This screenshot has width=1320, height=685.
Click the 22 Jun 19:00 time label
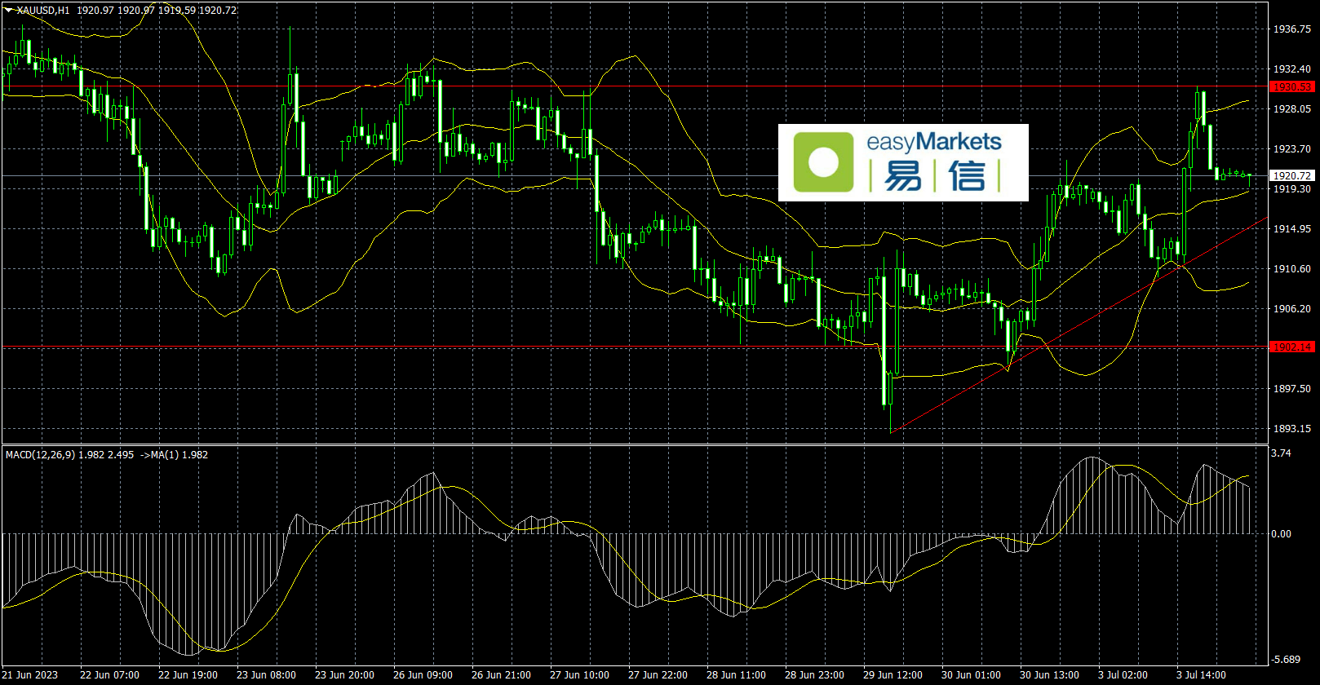(188, 675)
